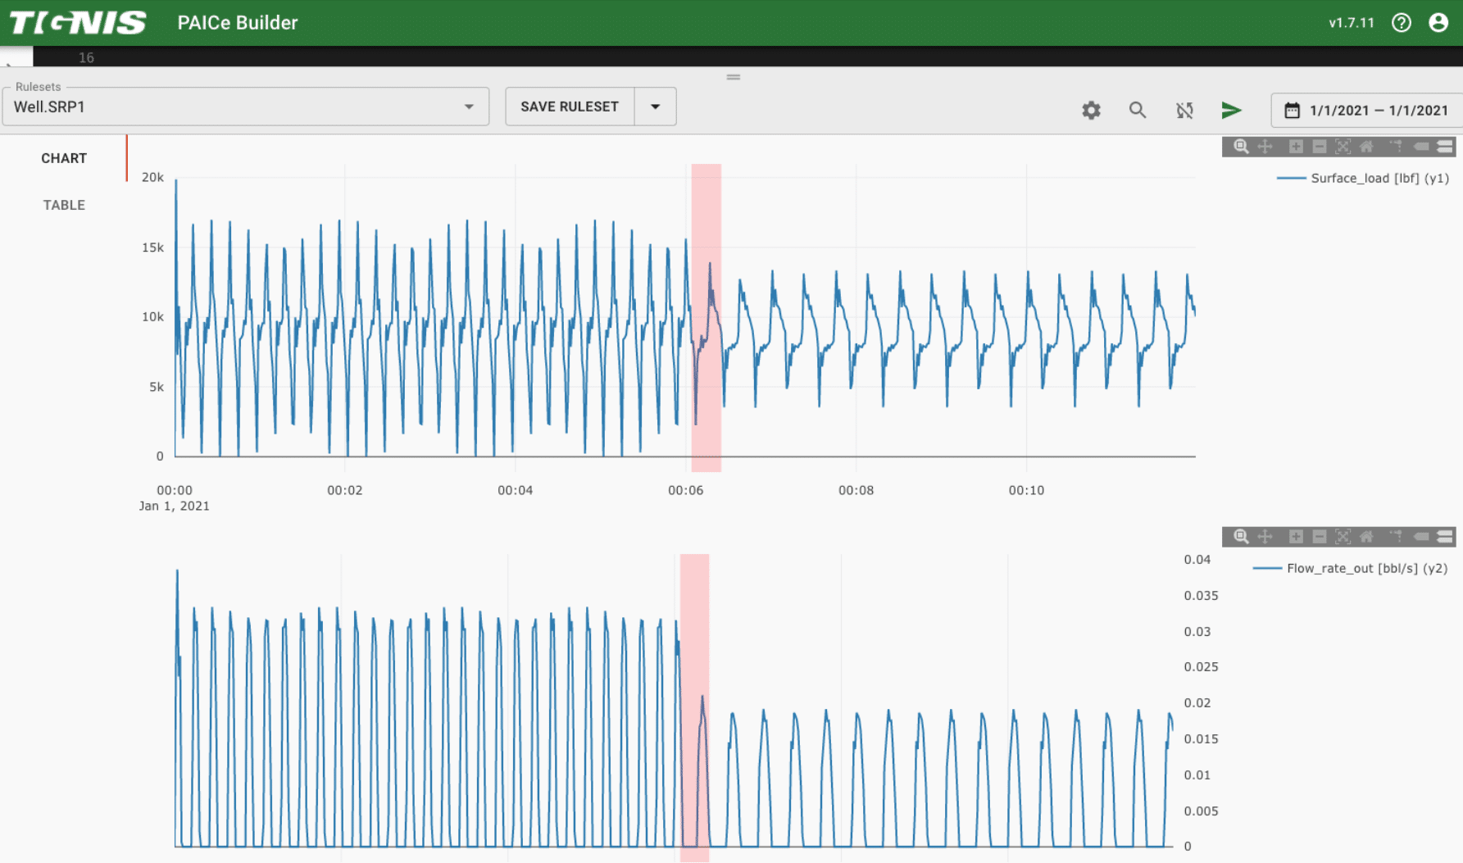
Task: Open the 1/1/2021 date range picker
Action: (1366, 111)
